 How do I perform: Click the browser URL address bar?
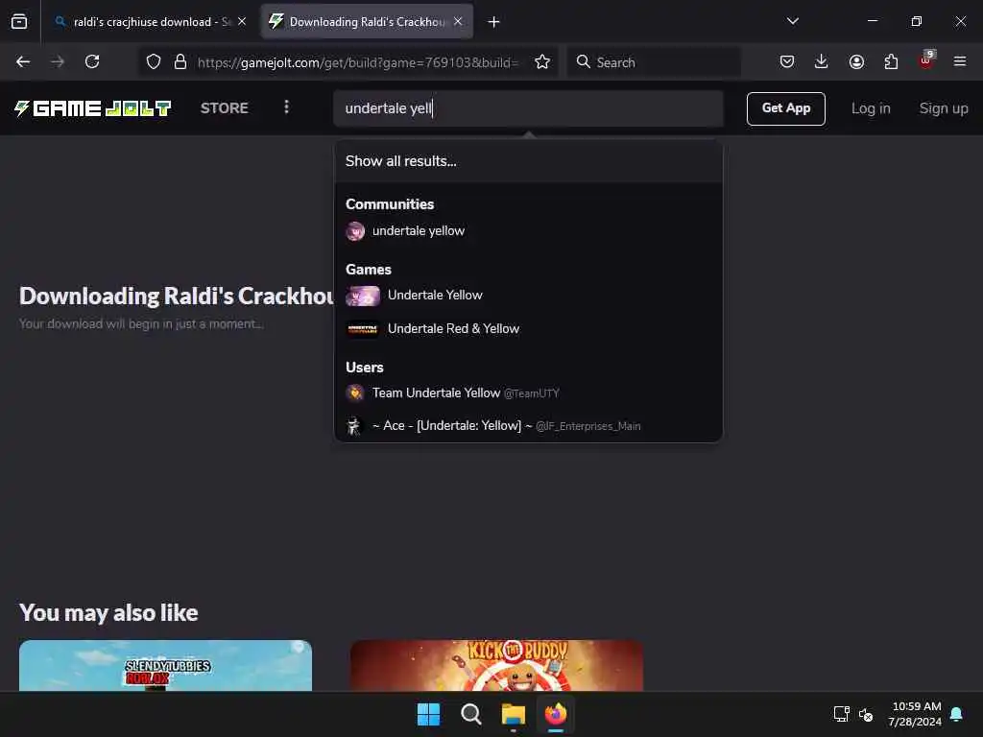[x=357, y=62]
